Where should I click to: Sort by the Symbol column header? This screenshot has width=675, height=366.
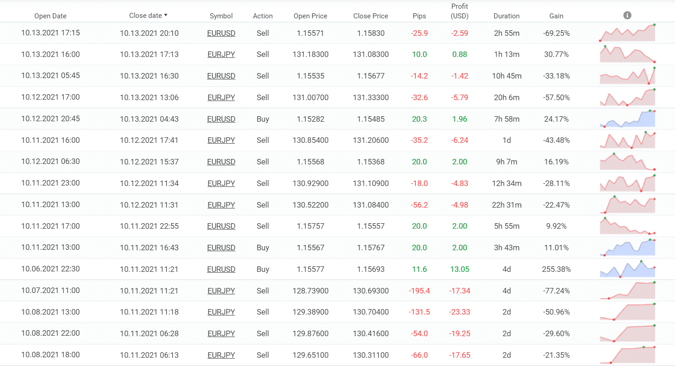pos(221,16)
